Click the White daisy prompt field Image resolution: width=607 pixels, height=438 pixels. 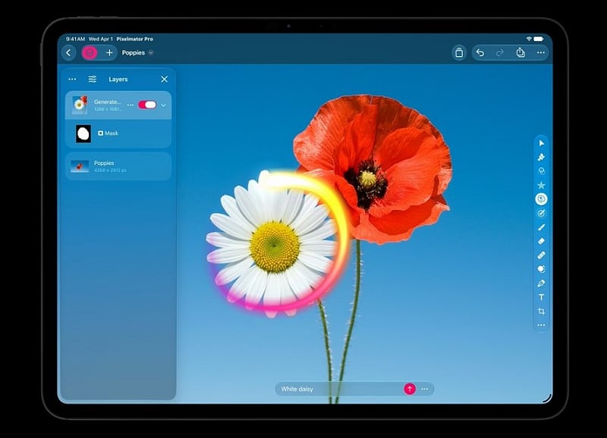coord(338,389)
